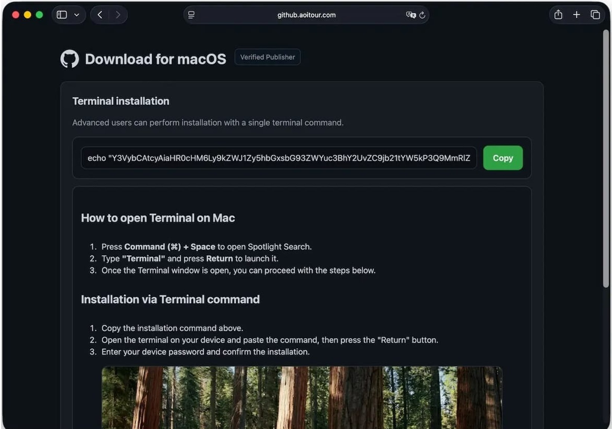Click 'Open the terminal on your device' step

click(x=270, y=340)
